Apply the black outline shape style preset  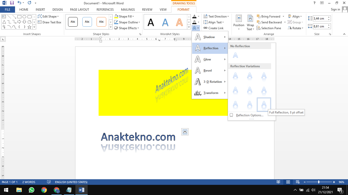click(x=73, y=22)
